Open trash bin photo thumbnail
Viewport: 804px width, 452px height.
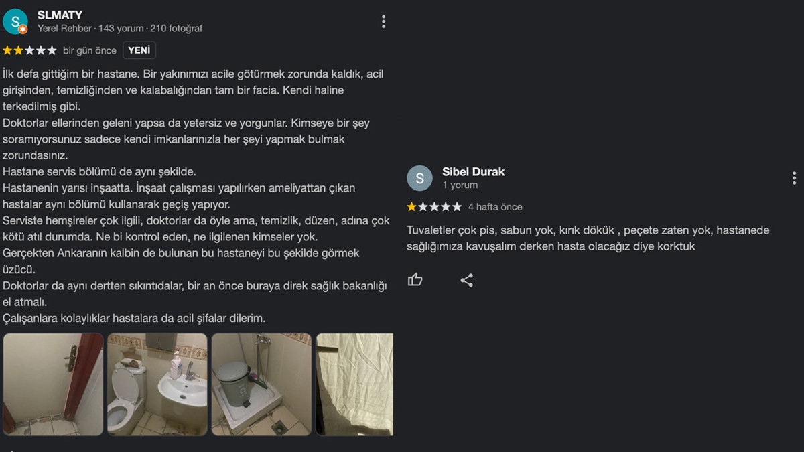point(262,384)
